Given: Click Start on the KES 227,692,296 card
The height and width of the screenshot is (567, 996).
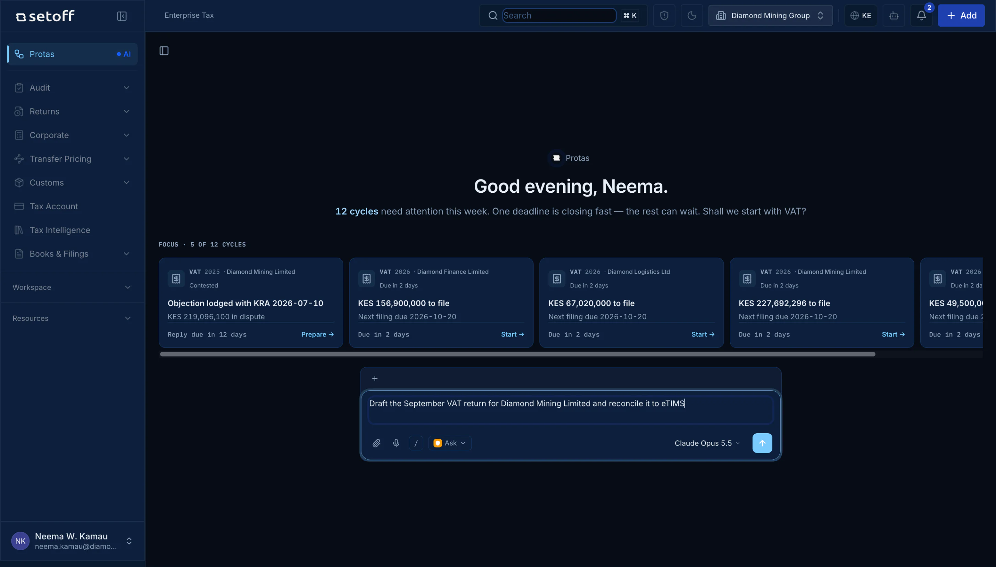Looking at the screenshot, I should (893, 334).
